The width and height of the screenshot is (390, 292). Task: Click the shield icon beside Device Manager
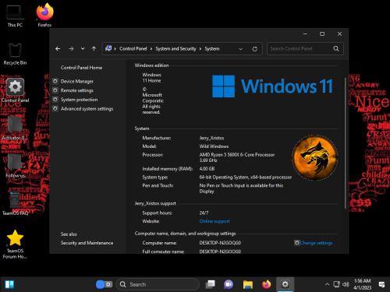pyautogui.click(x=55, y=81)
